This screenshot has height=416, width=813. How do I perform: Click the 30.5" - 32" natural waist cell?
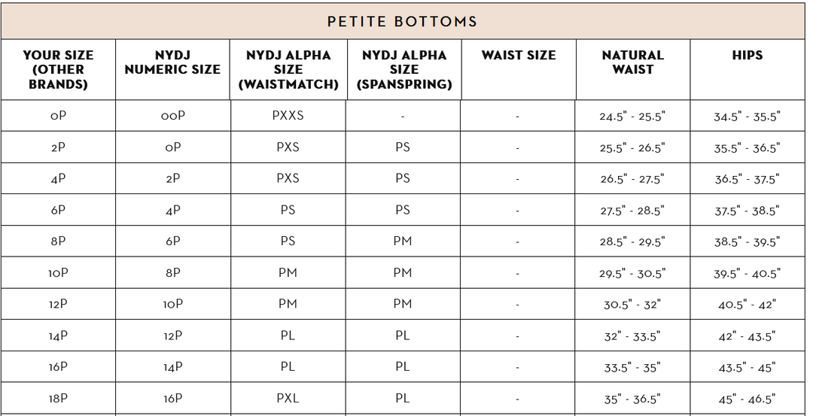[x=632, y=305]
